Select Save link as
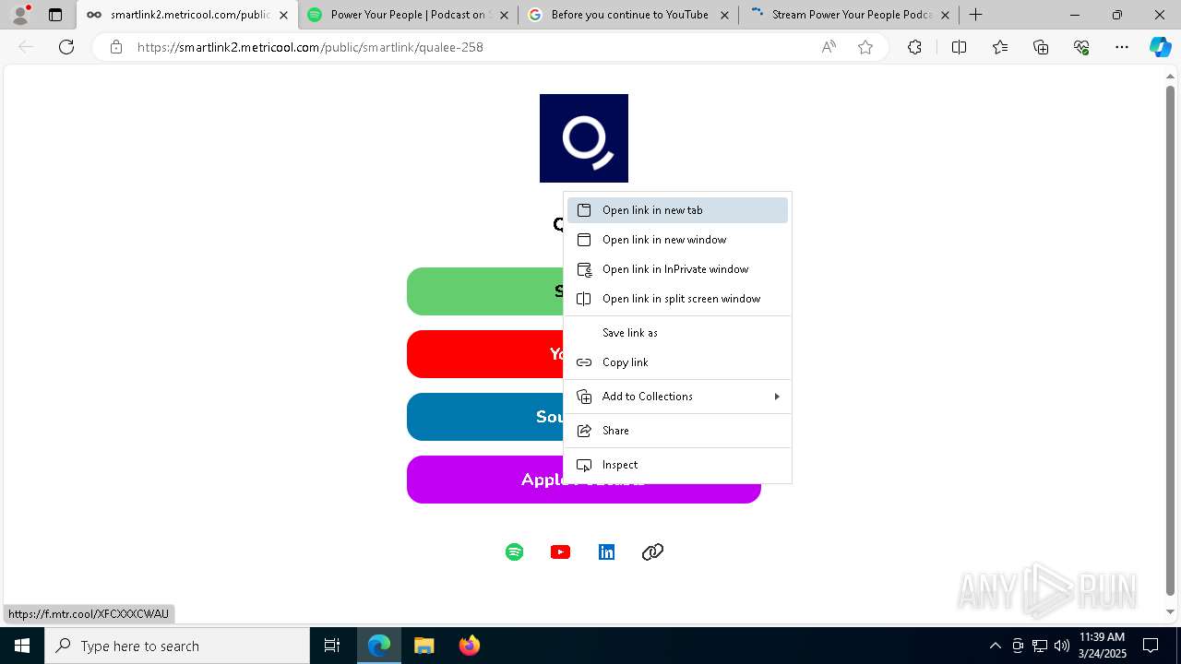The height and width of the screenshot is (664, 1181). (x=677, y=333)
